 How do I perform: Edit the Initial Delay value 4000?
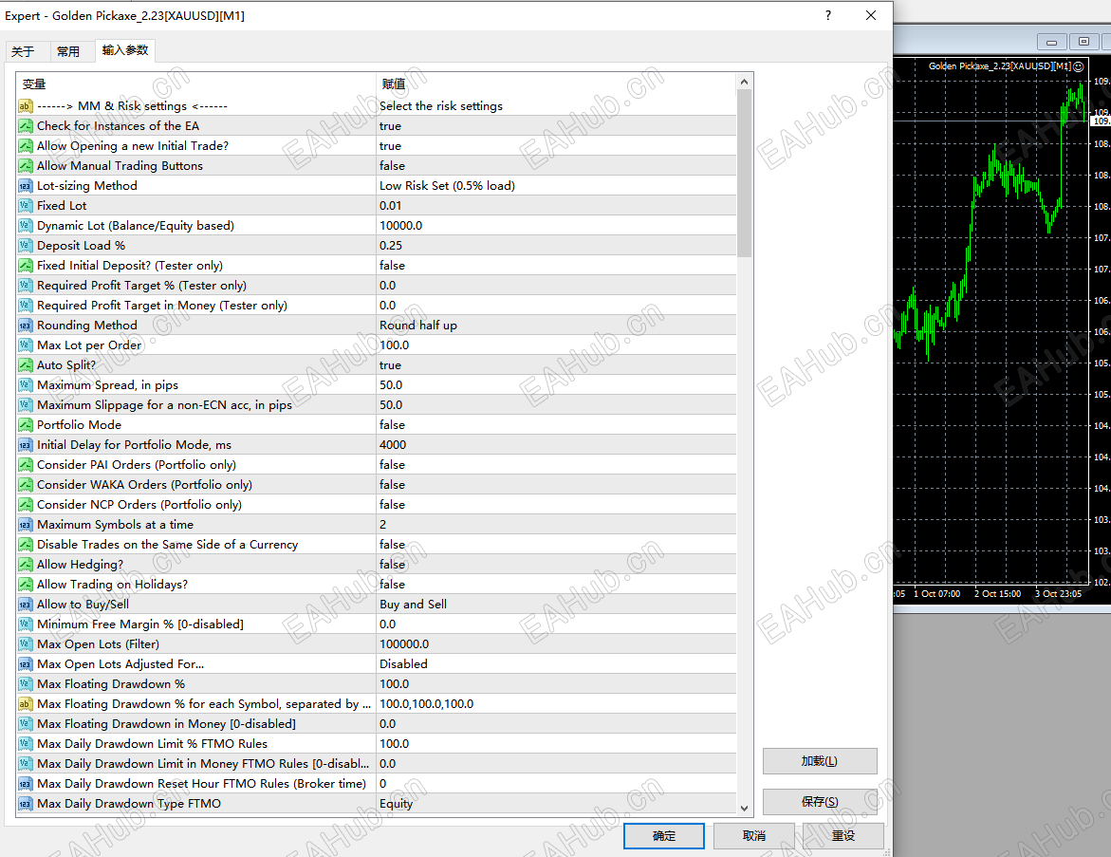[556, 445]
